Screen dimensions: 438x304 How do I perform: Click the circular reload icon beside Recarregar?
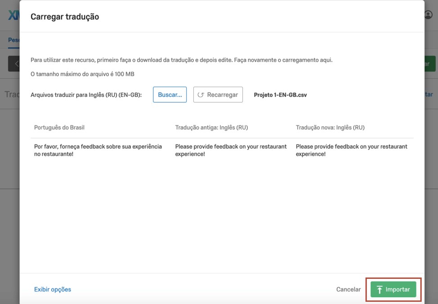point(201,95)
